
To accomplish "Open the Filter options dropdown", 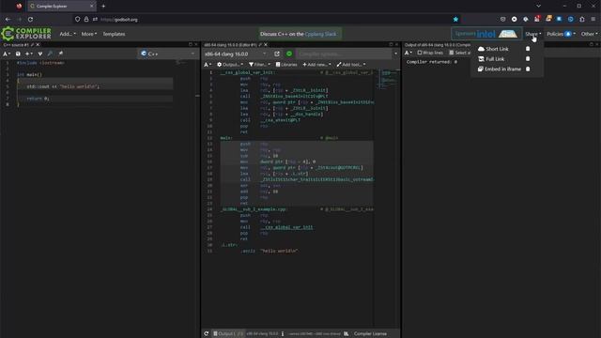I will click(x=259, y=65).
